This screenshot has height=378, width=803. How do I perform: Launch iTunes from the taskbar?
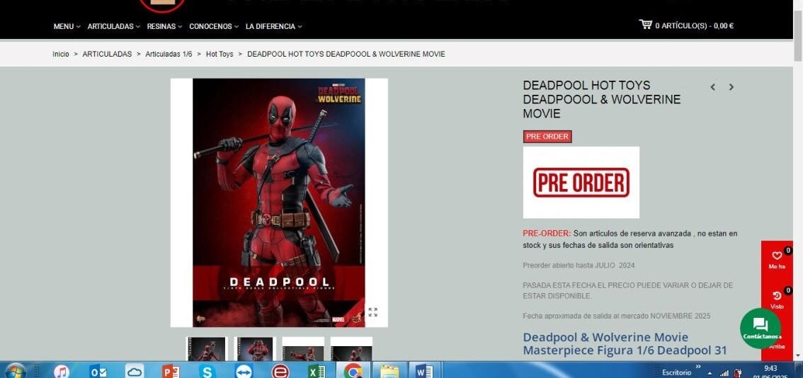coord(62,371)
